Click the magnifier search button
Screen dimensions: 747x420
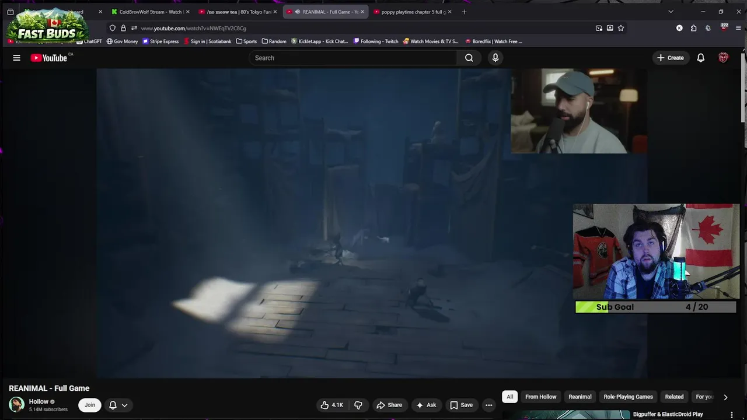(x=469, y=58)
